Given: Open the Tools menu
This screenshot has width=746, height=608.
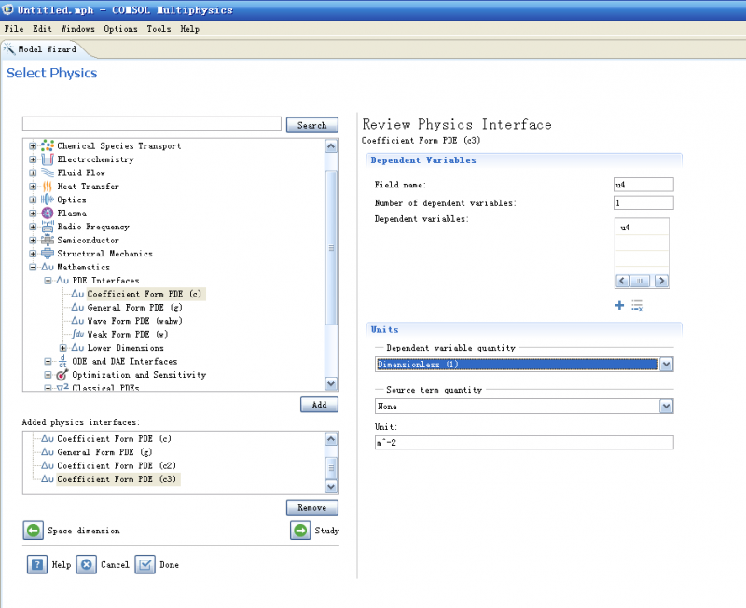Looking at the screenshot, I should (159, 29).
